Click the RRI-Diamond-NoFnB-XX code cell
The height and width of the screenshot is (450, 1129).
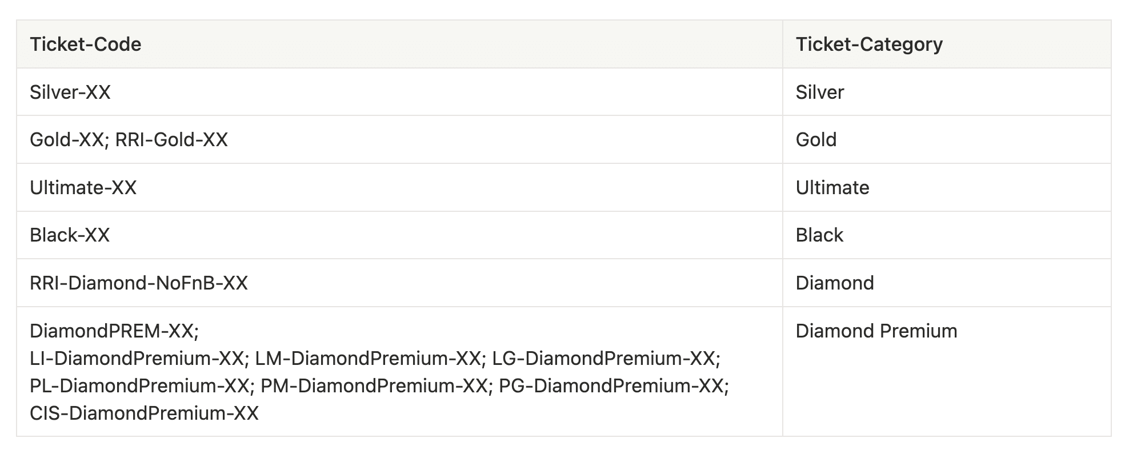139,283
